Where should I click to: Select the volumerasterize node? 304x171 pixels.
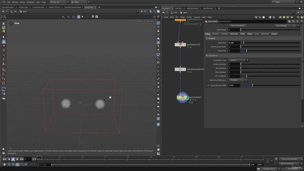[180, 69]
